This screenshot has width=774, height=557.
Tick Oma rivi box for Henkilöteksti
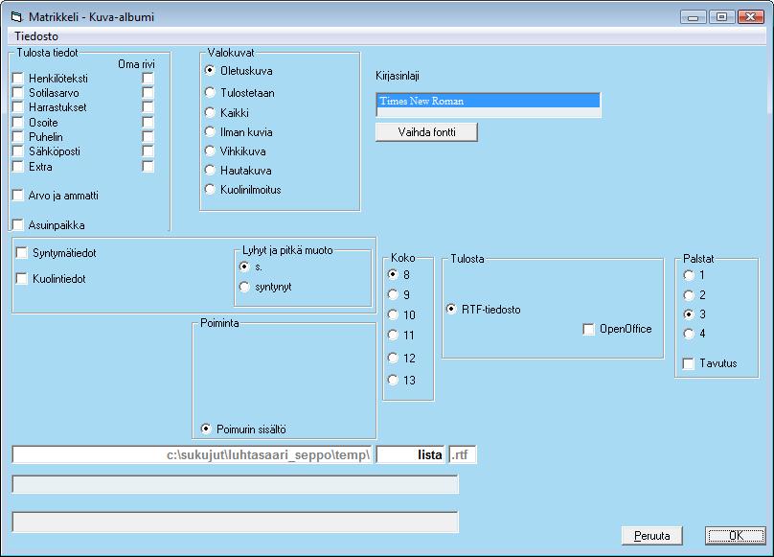148,78
